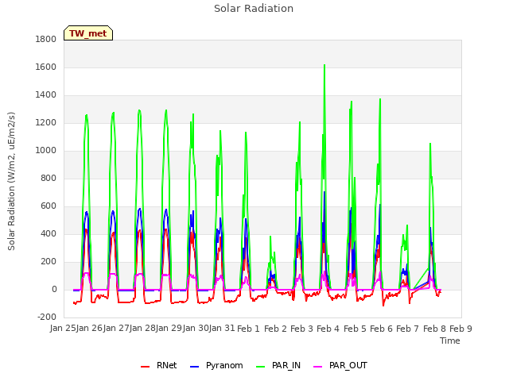Click the 0 y-axis tick label

(54, 290)
